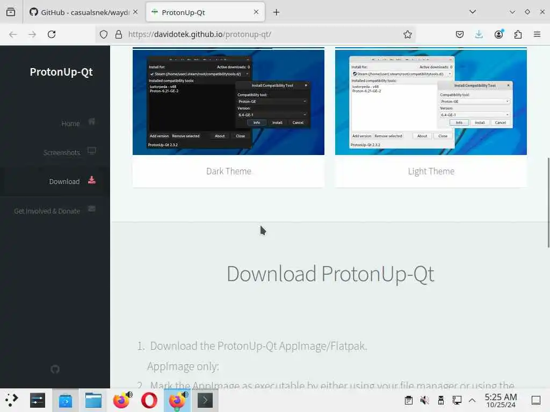This screenshot has height=412, width=550.
Task: Open the Screenshots sidebar link
Action: click(x=62, y=153)
